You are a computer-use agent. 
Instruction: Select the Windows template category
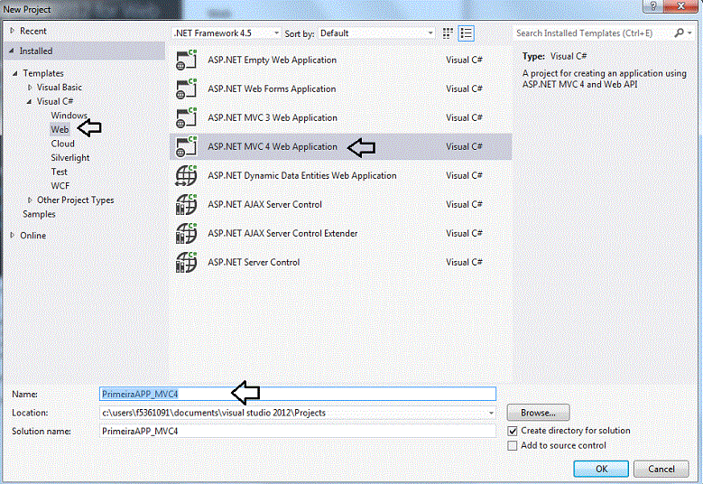[x=69, y=116]
